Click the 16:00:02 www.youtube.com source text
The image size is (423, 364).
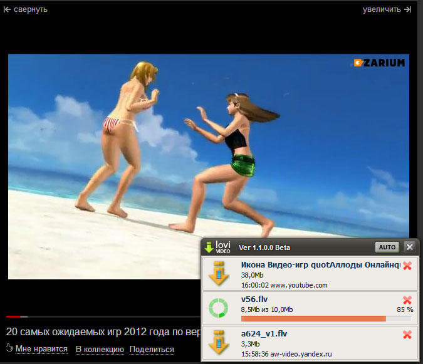[x=285, y=285]
